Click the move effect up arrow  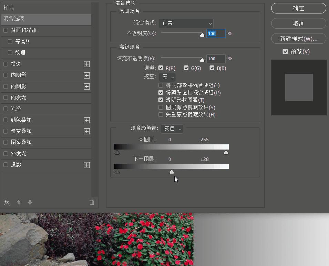[19, 203]
